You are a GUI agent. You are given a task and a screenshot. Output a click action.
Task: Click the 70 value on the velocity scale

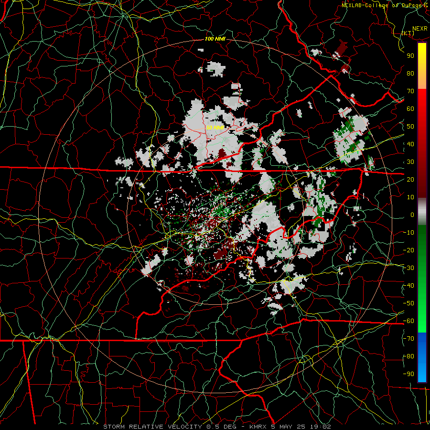(x=410, y=91)
